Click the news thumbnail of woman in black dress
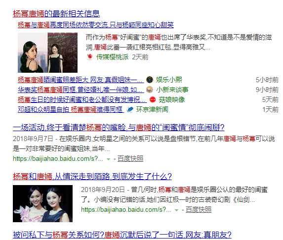 click(x=47, y=52)
